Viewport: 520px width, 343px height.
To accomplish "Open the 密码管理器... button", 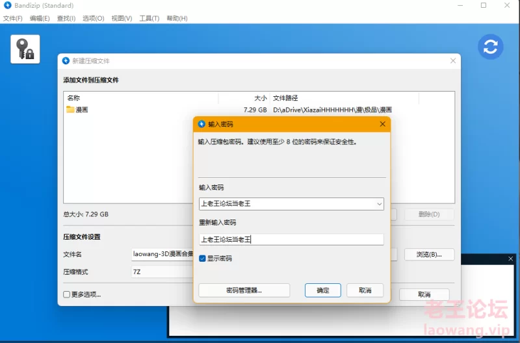I will (x=244, y=290).
